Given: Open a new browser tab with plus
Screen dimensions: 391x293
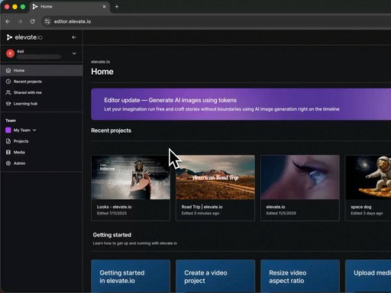Looking at the screenshot, I should (117, 7).
